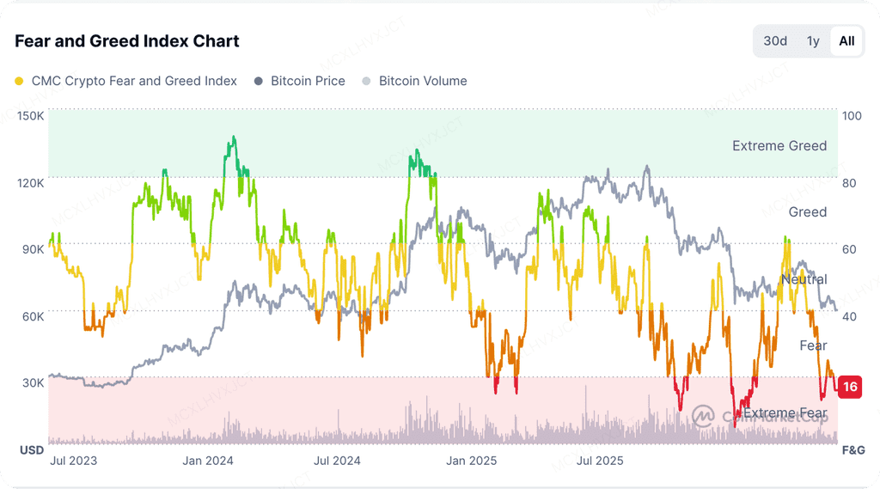This screenshot has height=489, width=880.
Task: Toggle the yellow Fear and Greed legend dot
Action: 19,82
